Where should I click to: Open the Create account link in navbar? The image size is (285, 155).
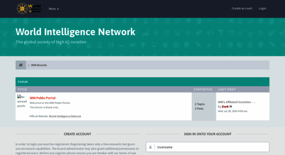[x=242, y=8]
